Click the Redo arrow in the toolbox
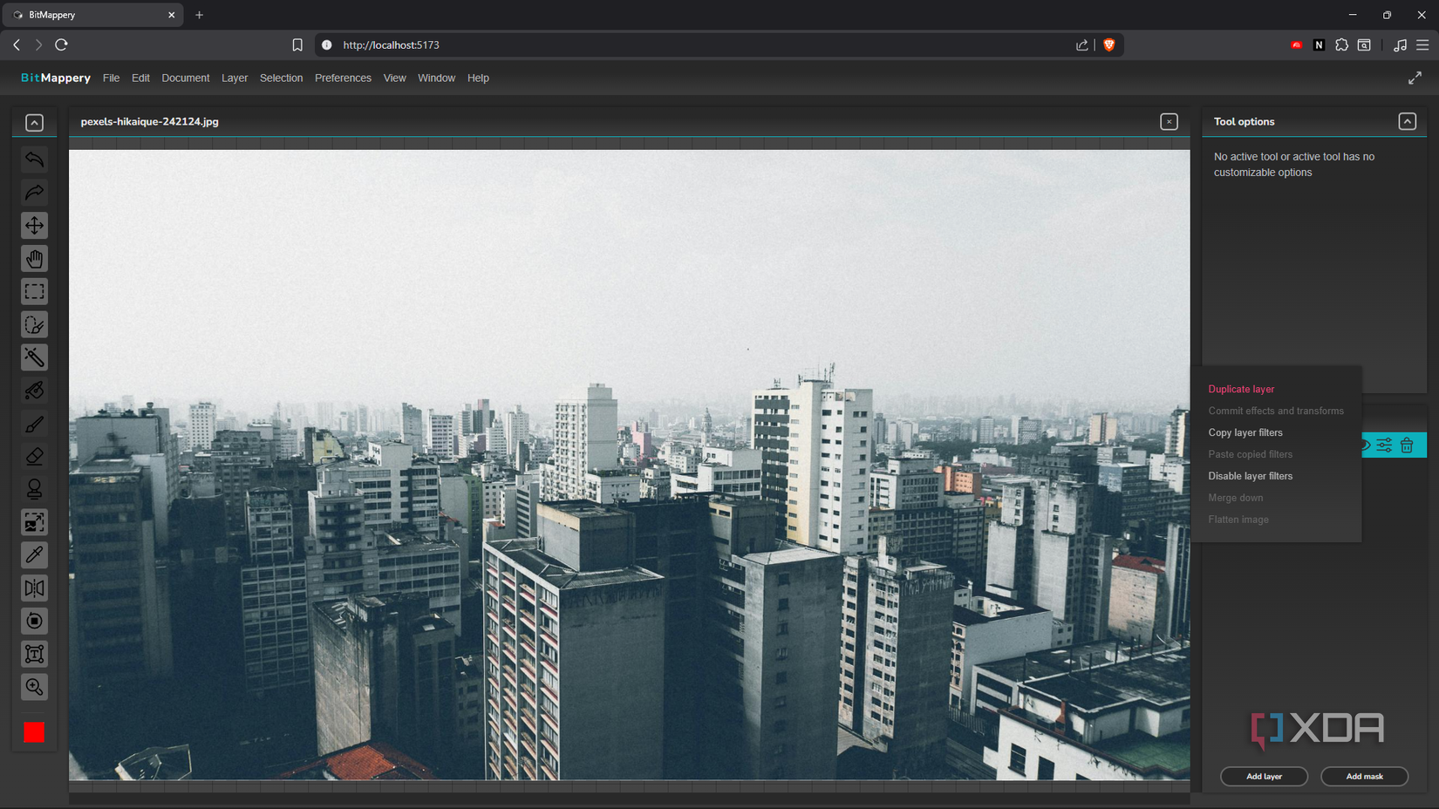The width and height of the screenshot is (1439, 809). pyautogui.click(x=34, y=193)
